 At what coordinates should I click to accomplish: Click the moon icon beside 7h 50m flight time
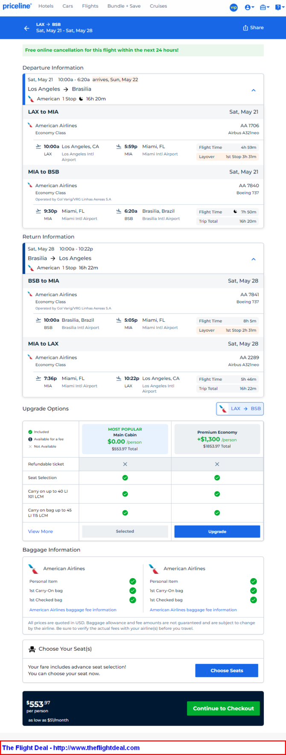coord(235,212)
